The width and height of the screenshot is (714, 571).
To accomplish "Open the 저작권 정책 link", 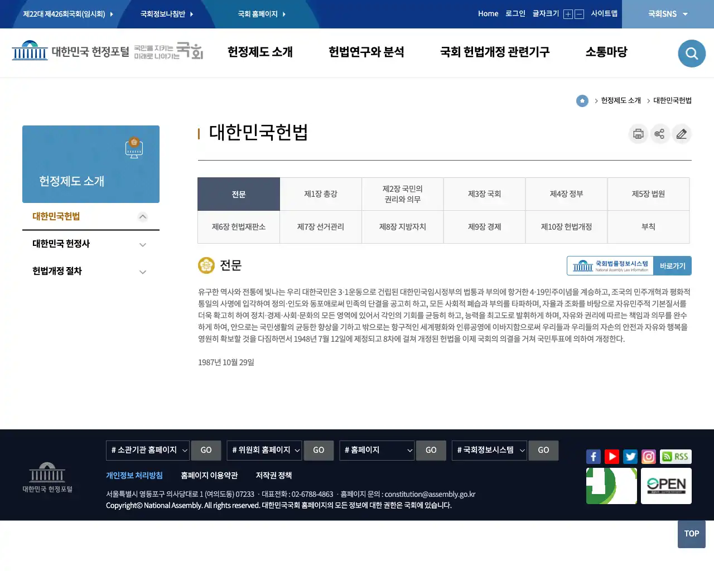I will 274,476.
